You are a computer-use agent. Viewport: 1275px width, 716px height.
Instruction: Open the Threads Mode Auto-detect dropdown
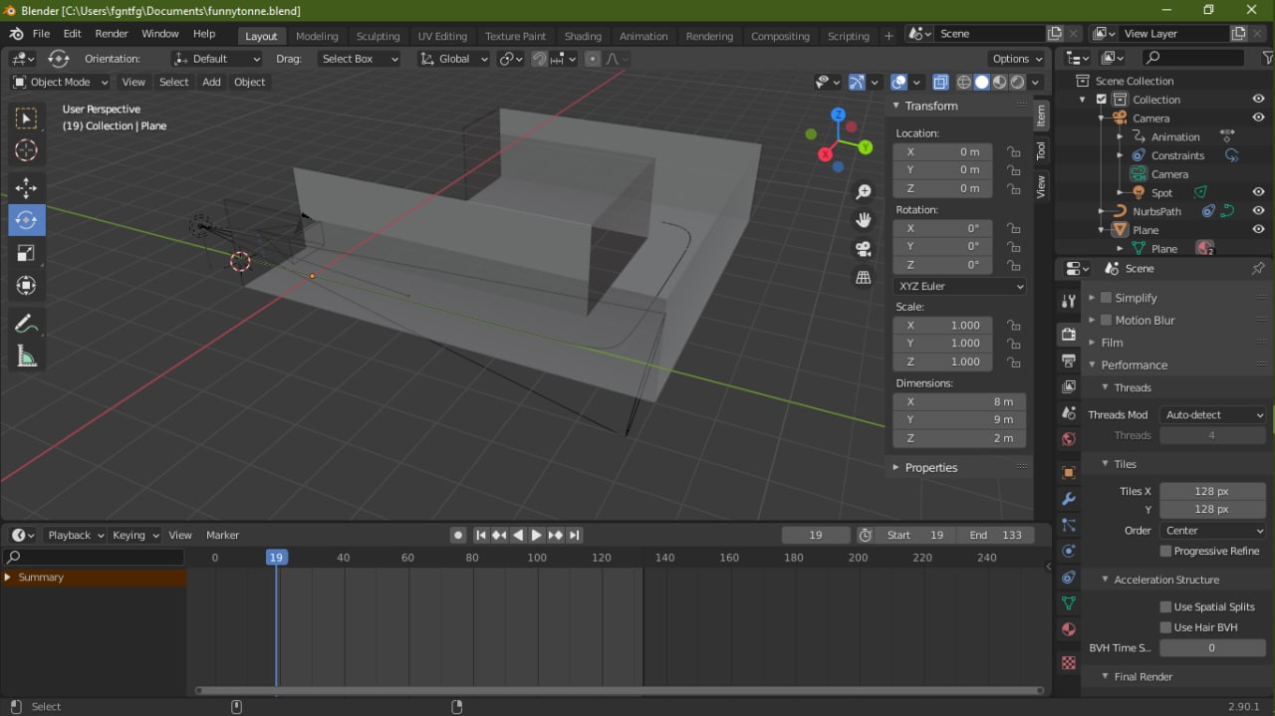pos(1213,414)
